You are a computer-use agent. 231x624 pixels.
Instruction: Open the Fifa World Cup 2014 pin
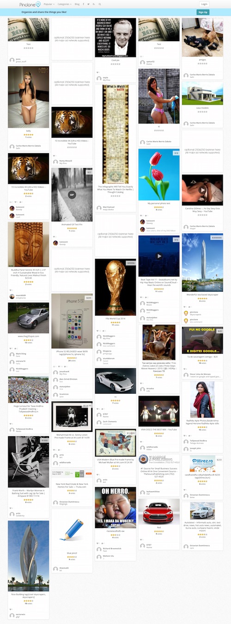point(115,287)
